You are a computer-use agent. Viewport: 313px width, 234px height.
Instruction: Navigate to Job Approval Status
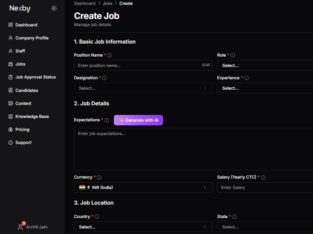(36, 77)
